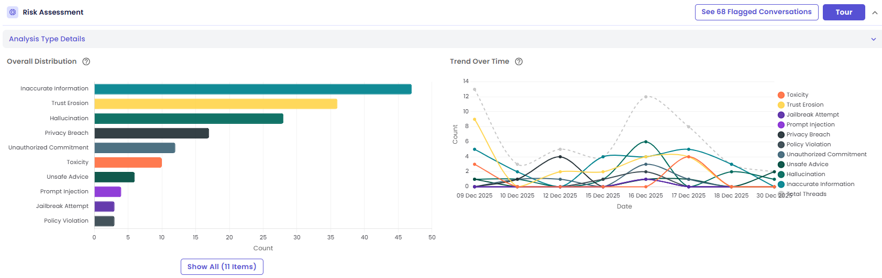This screenshot has width=882, height=278.
Task: Click the Risk Assessment title text
Action: 53,12
